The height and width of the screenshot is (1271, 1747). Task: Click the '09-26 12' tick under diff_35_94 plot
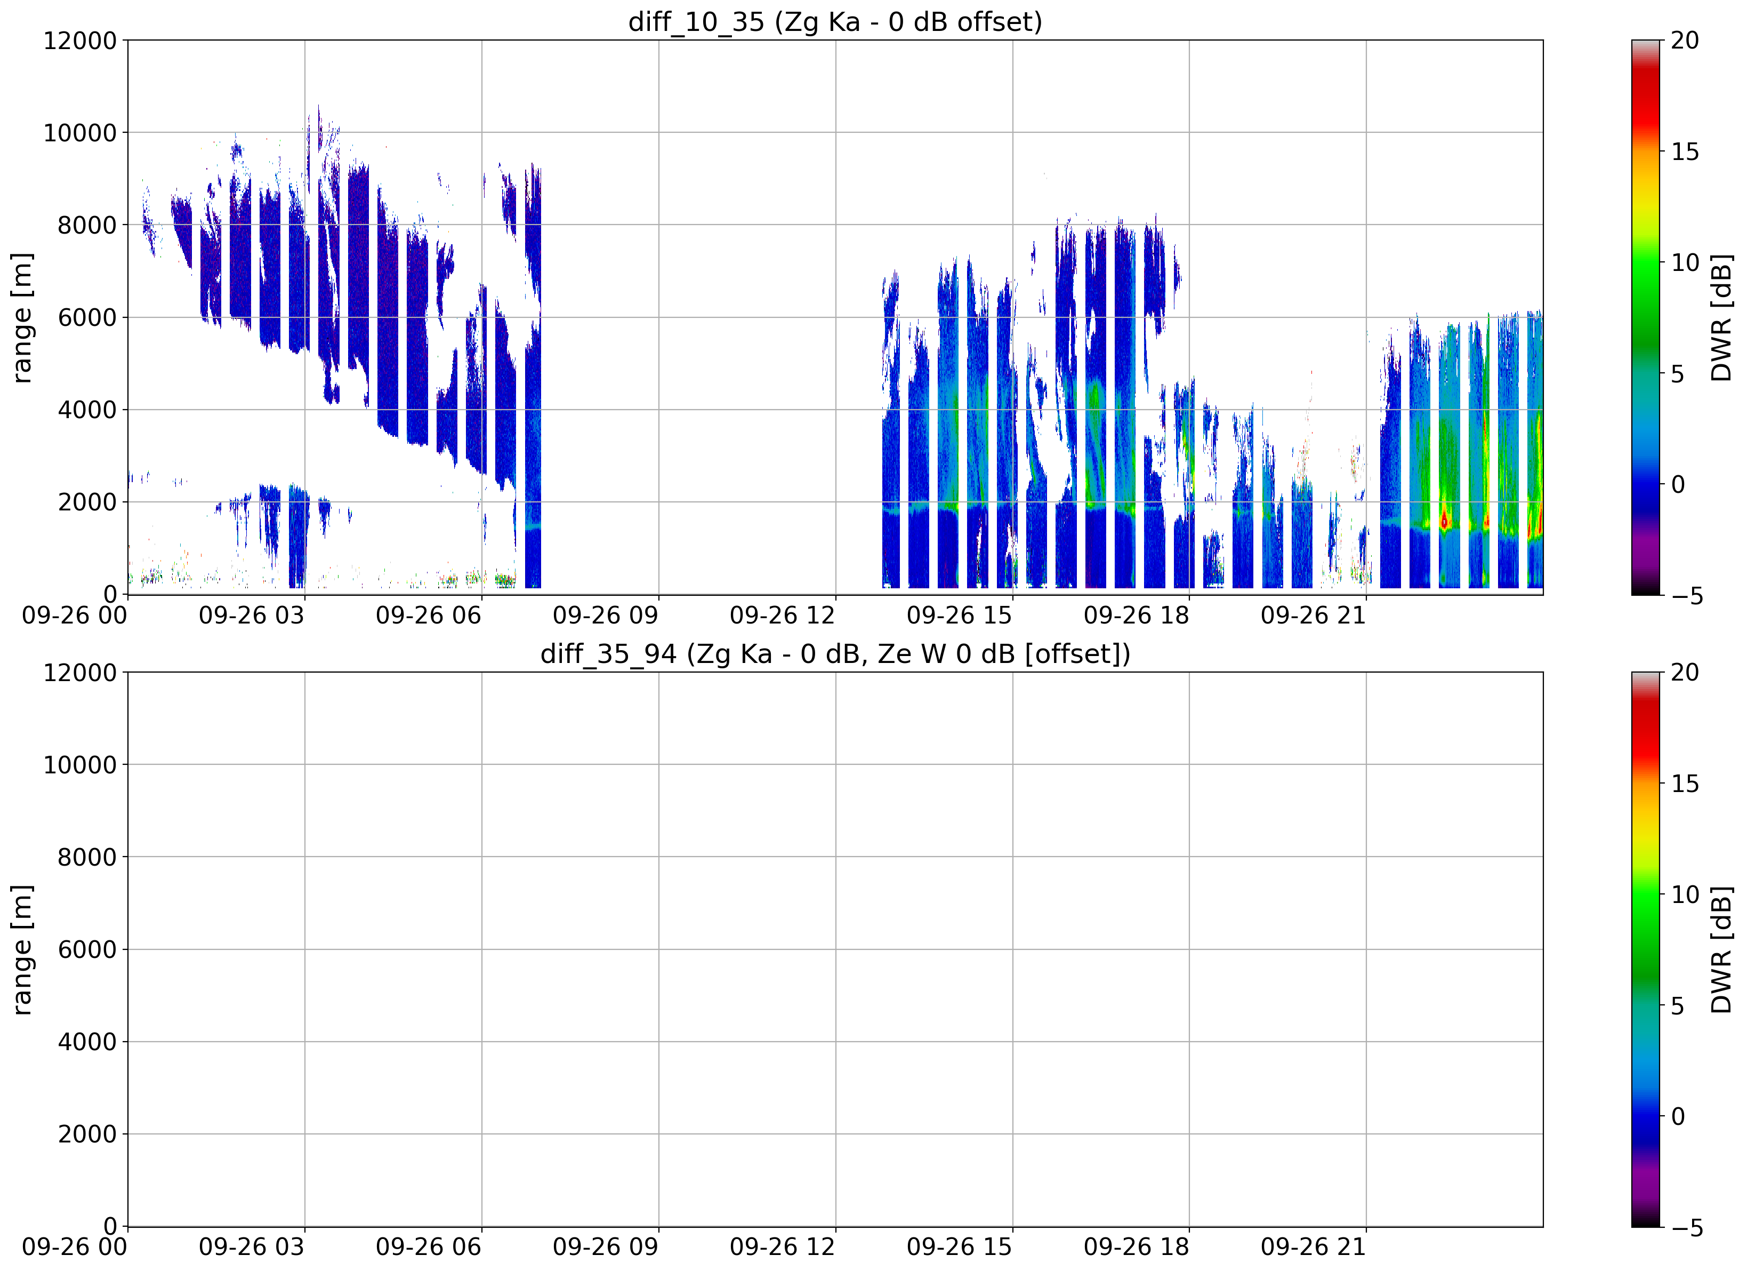tap(783, 1246)
